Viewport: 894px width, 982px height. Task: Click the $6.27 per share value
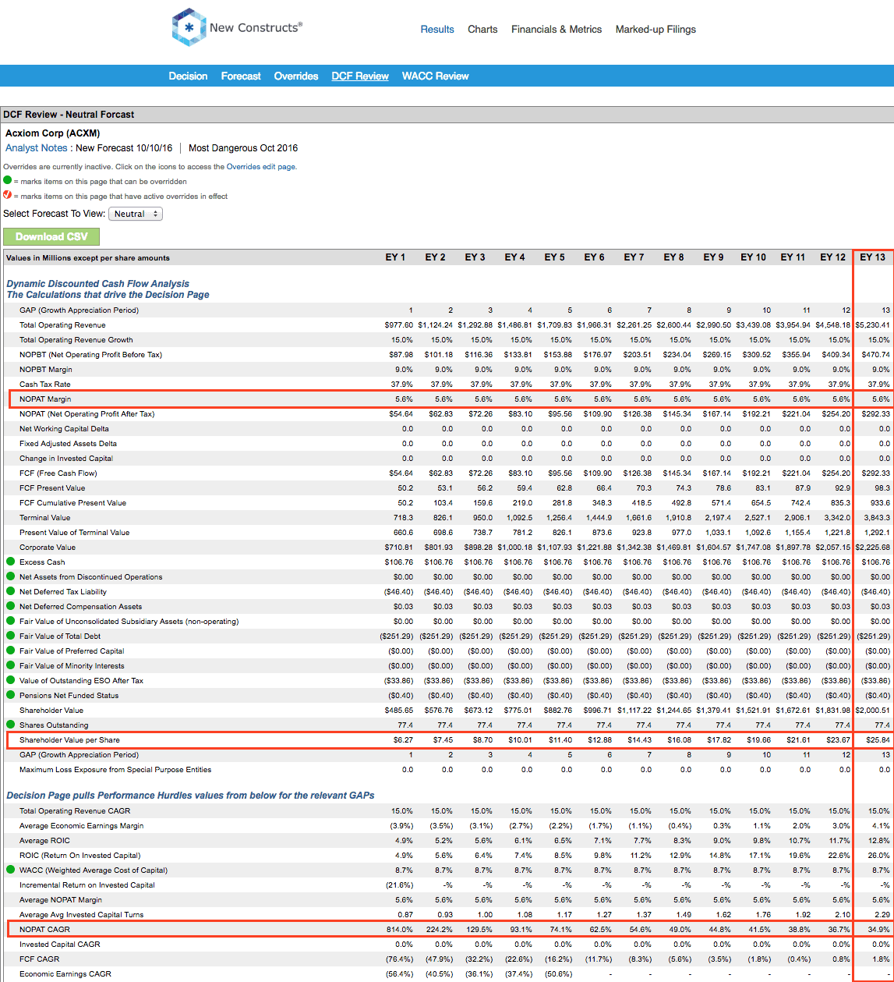pyautogui.click(x=403, y=739)
